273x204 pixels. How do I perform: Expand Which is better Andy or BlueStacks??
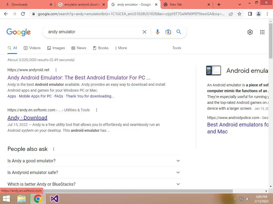(x=94, y=184)
